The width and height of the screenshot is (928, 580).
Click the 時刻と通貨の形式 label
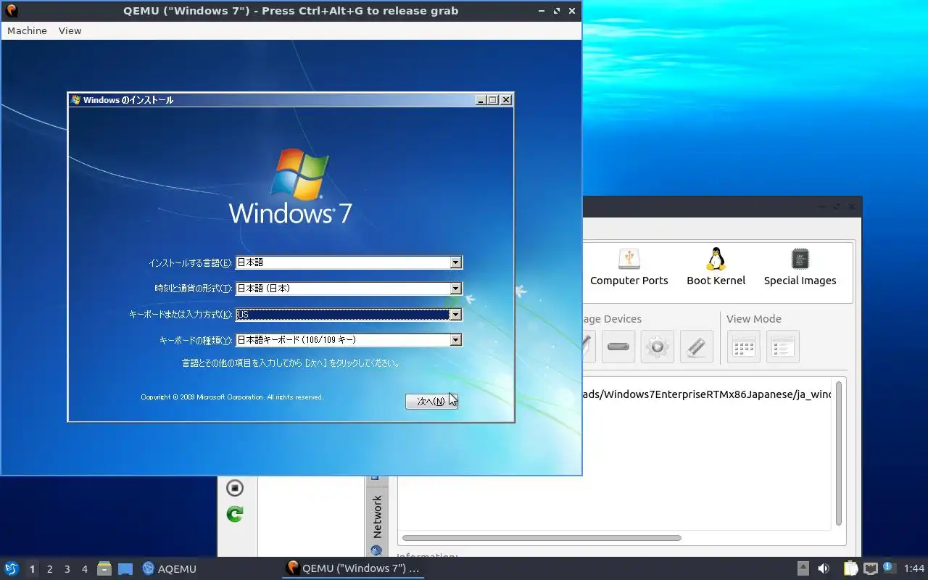pos(193,289)
